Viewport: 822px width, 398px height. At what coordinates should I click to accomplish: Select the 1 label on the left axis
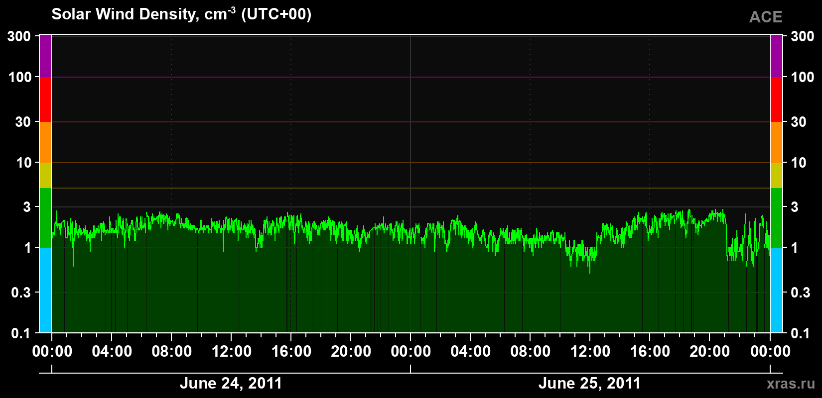point(27,248)
